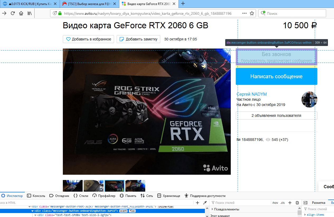This screenshot has height=217, width=334.
Task: Open Поддержка доступности devtools tab
Action: [205, 196]
